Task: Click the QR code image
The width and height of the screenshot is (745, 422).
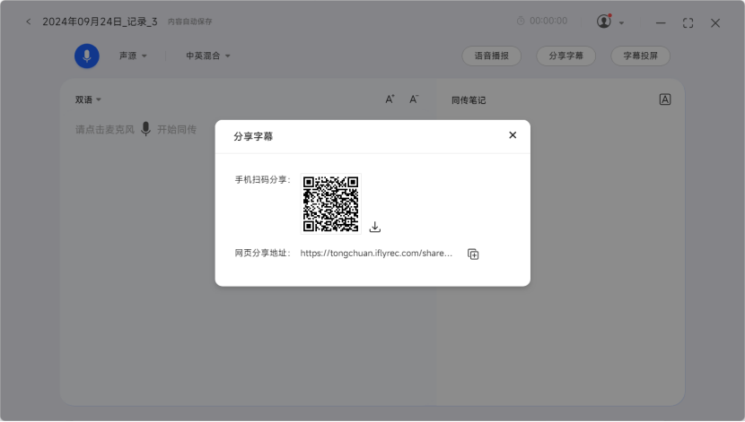Action: pyautogui.click(x=330, y=203)
